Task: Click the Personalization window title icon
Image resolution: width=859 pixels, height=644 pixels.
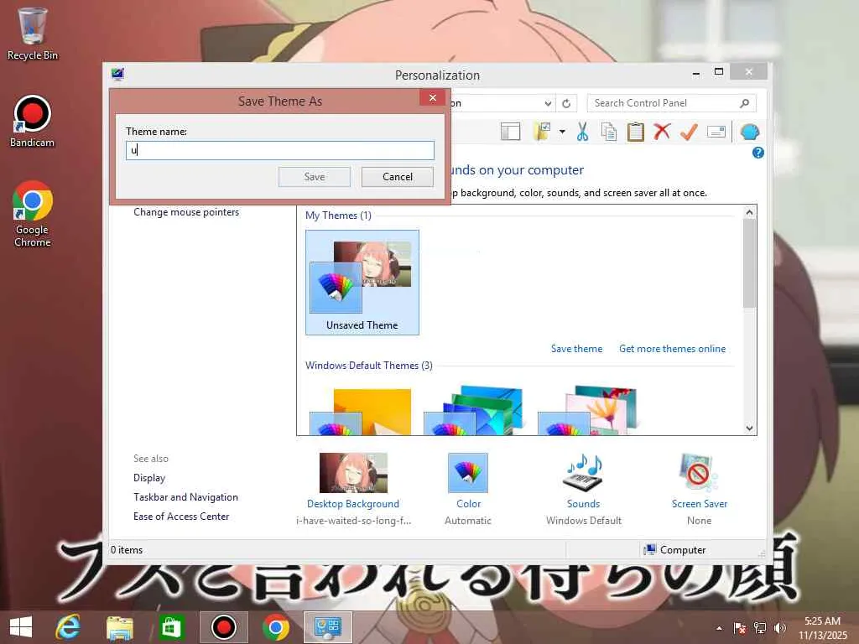Action: [x=117, y=75]
